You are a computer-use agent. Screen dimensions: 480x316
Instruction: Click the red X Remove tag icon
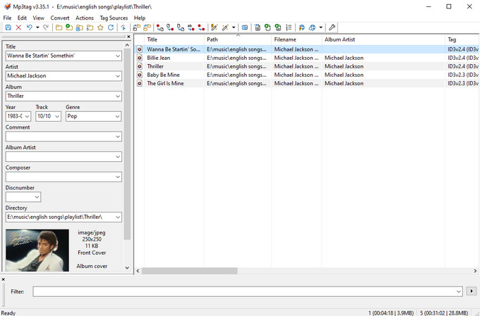tap(18, 27)
